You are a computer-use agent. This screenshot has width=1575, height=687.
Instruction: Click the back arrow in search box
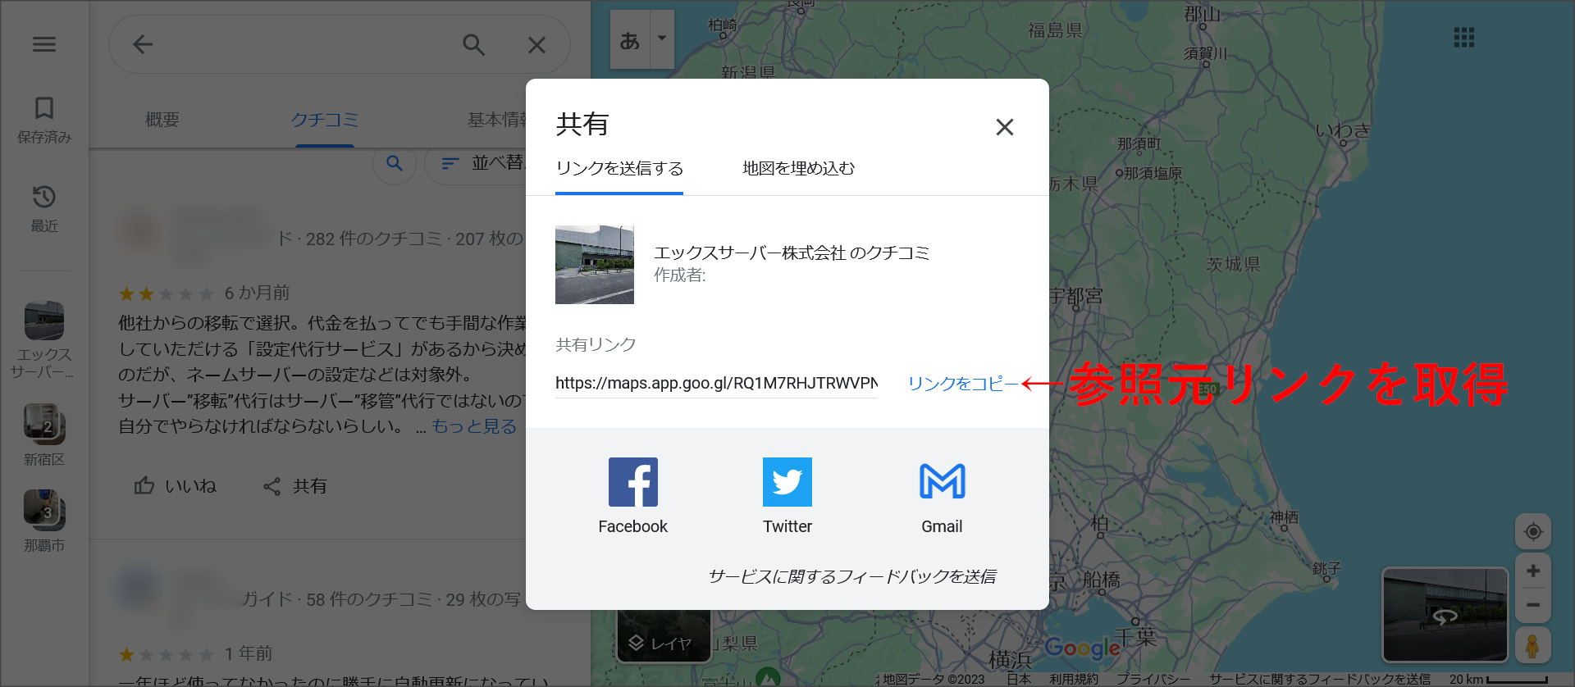(x=143, y=44)
